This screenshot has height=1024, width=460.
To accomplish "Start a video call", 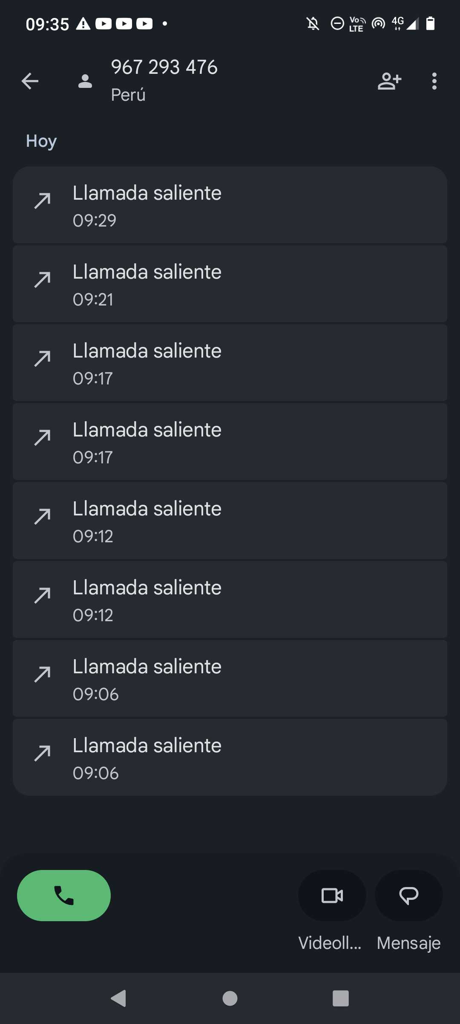I will [332, 895].
